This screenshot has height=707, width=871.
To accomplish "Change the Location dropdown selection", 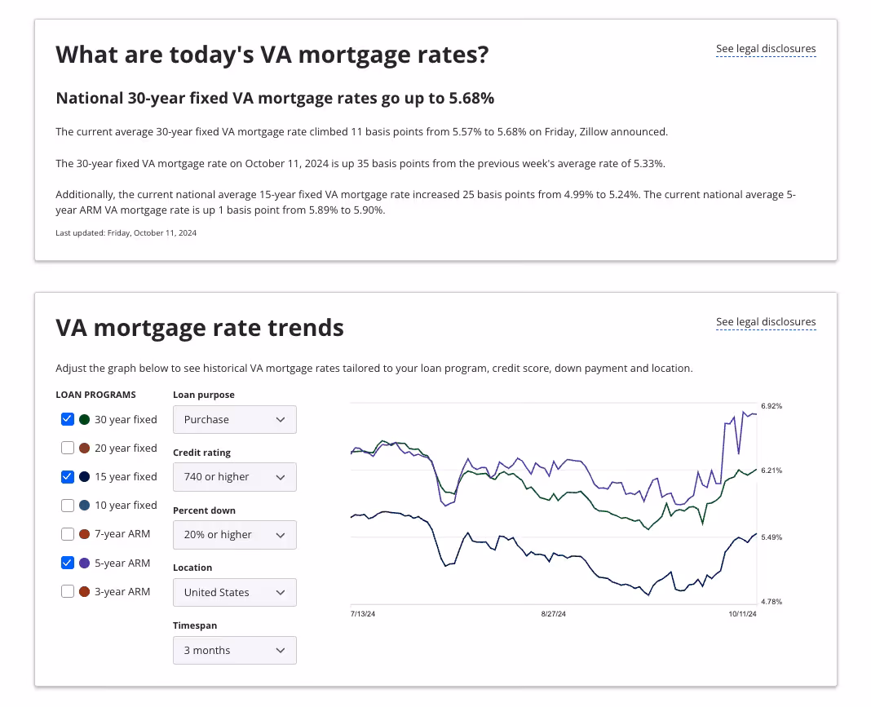I will coord(234,593).
